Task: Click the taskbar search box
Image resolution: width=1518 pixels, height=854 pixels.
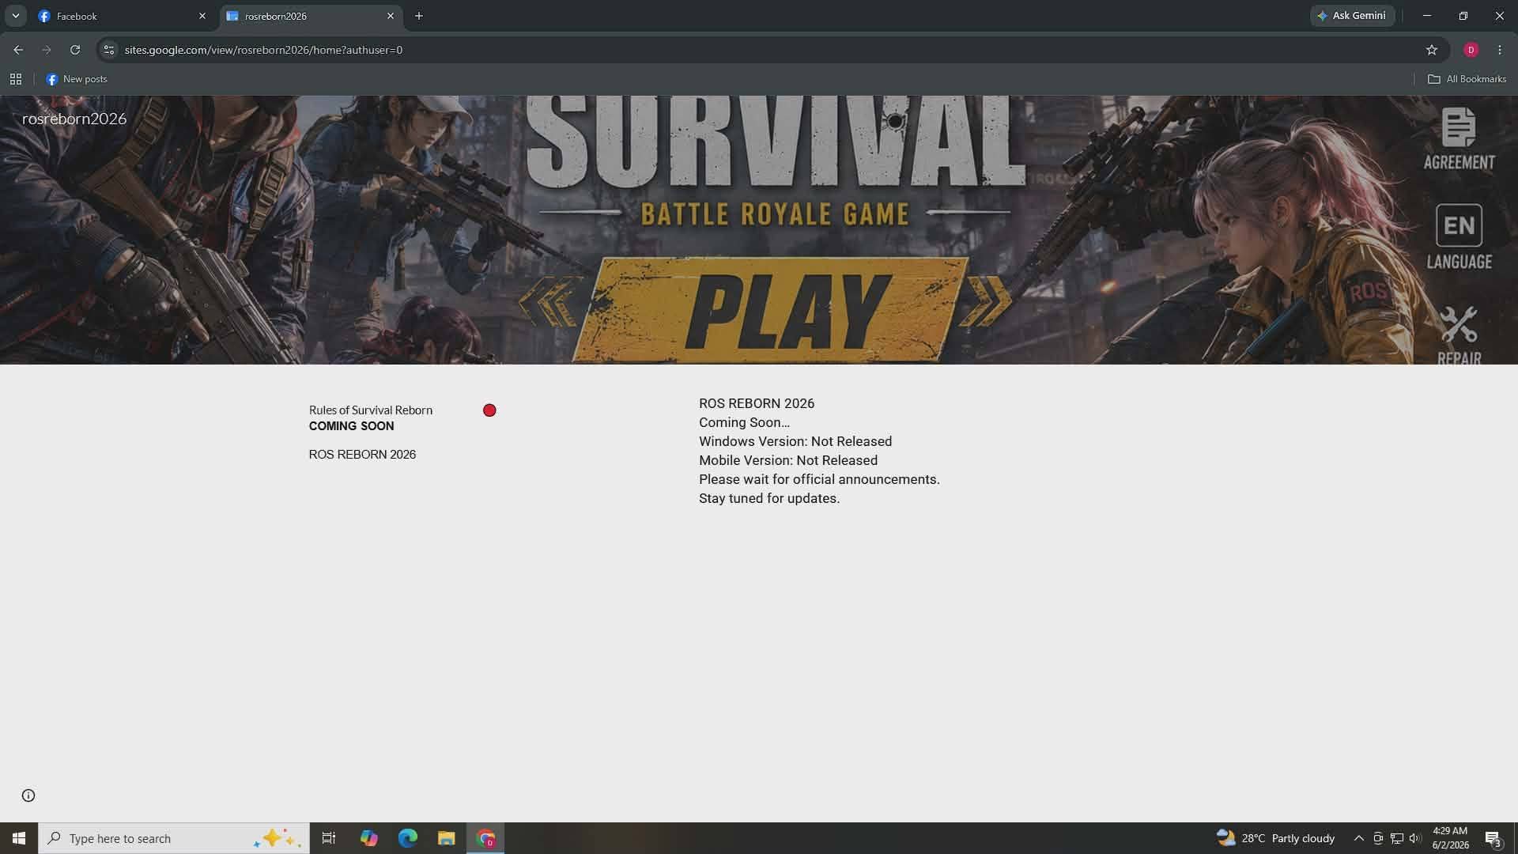Action: click(174, 838)
